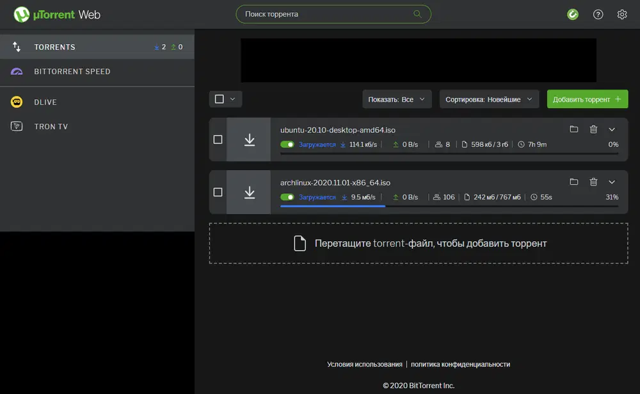Screen dimensions: 640x394
Task: Click the clock icon beside 7h 9m
Action: pos(521,145)
